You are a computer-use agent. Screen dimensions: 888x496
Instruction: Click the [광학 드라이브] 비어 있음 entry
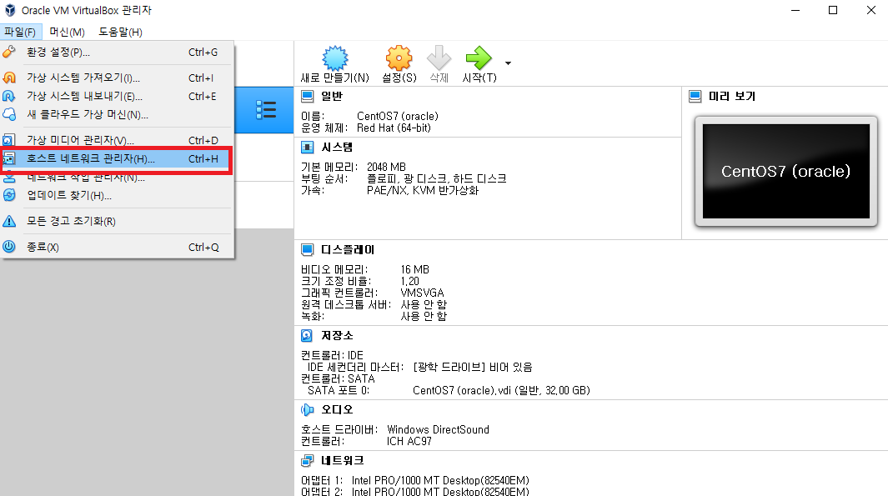tap(473, 367)
